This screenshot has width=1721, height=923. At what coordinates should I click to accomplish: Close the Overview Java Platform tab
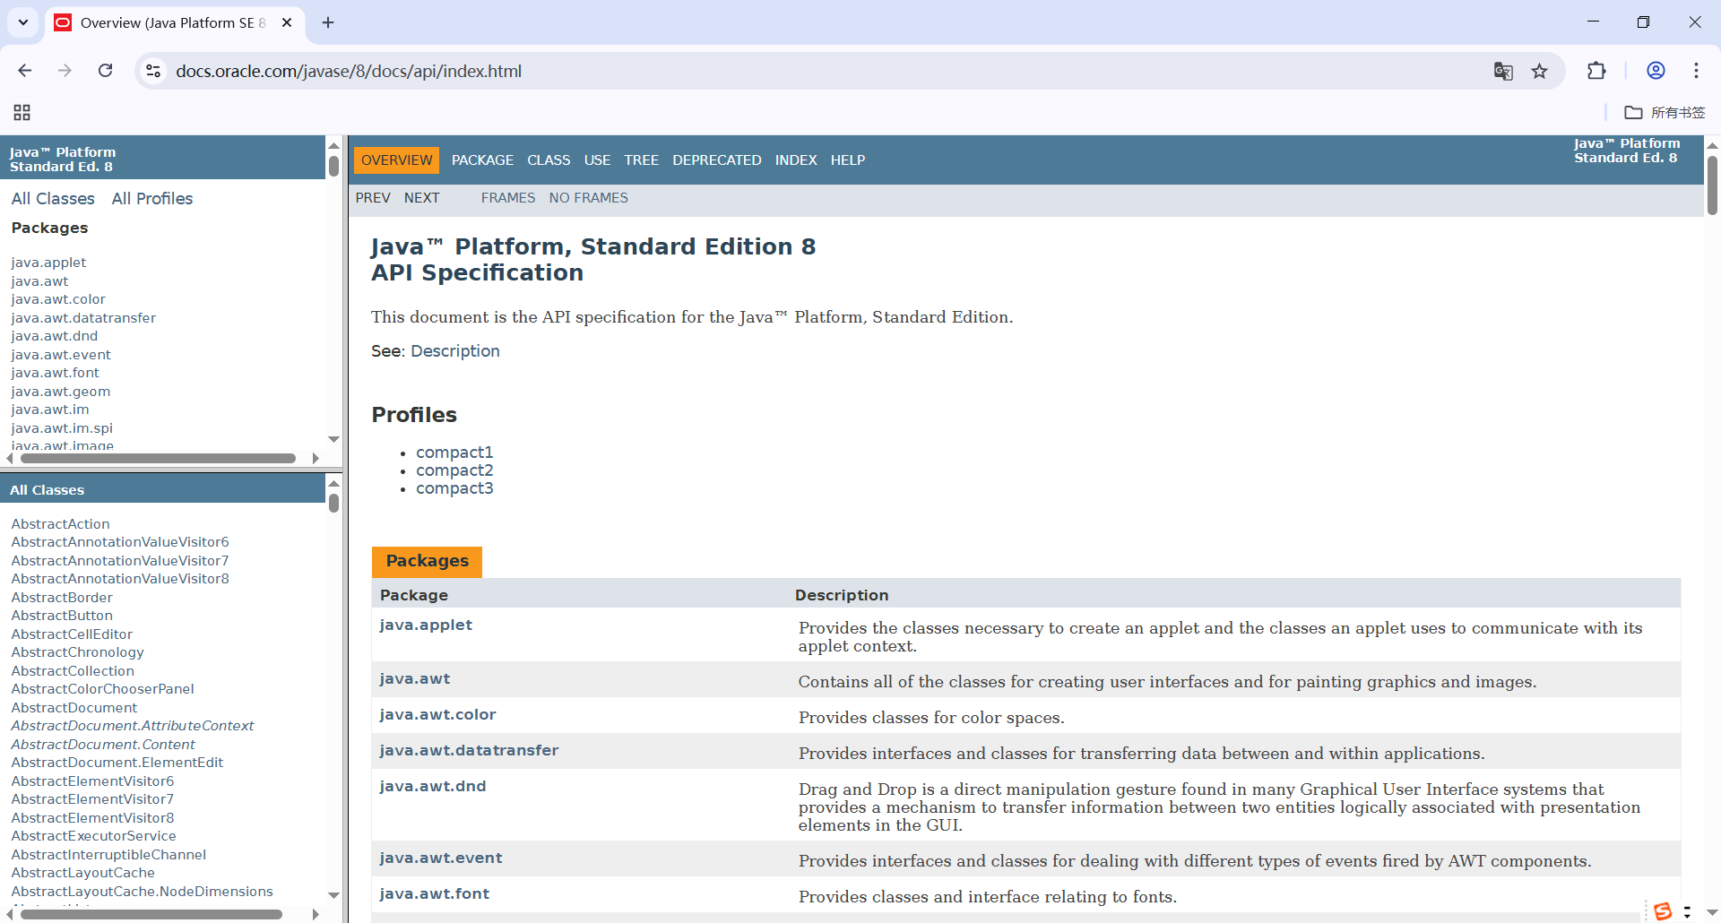coord(287,22)
